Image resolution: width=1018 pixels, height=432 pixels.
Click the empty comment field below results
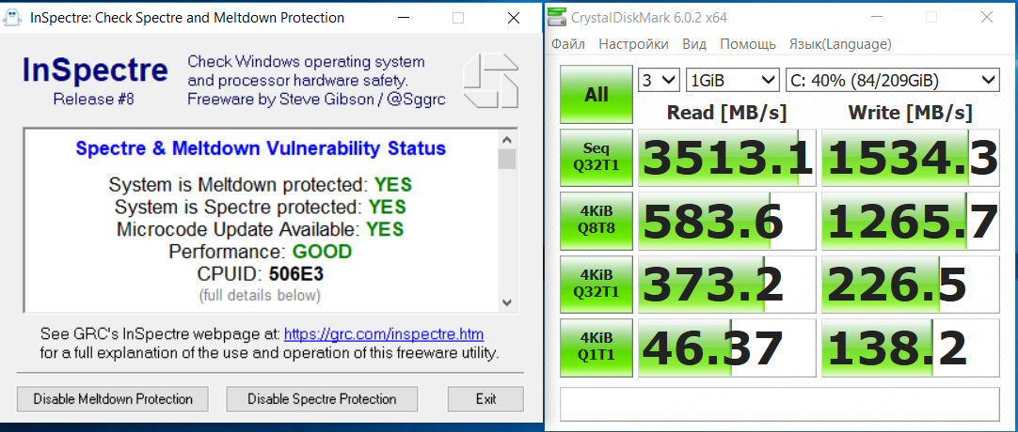tap(779, 403)
